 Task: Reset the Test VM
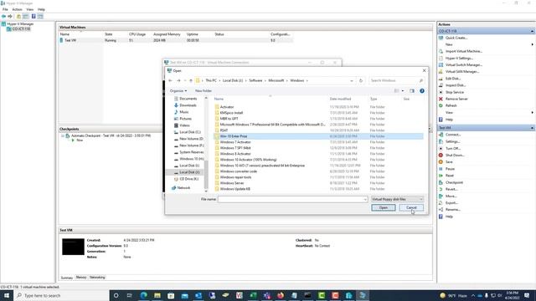[450, 176]
